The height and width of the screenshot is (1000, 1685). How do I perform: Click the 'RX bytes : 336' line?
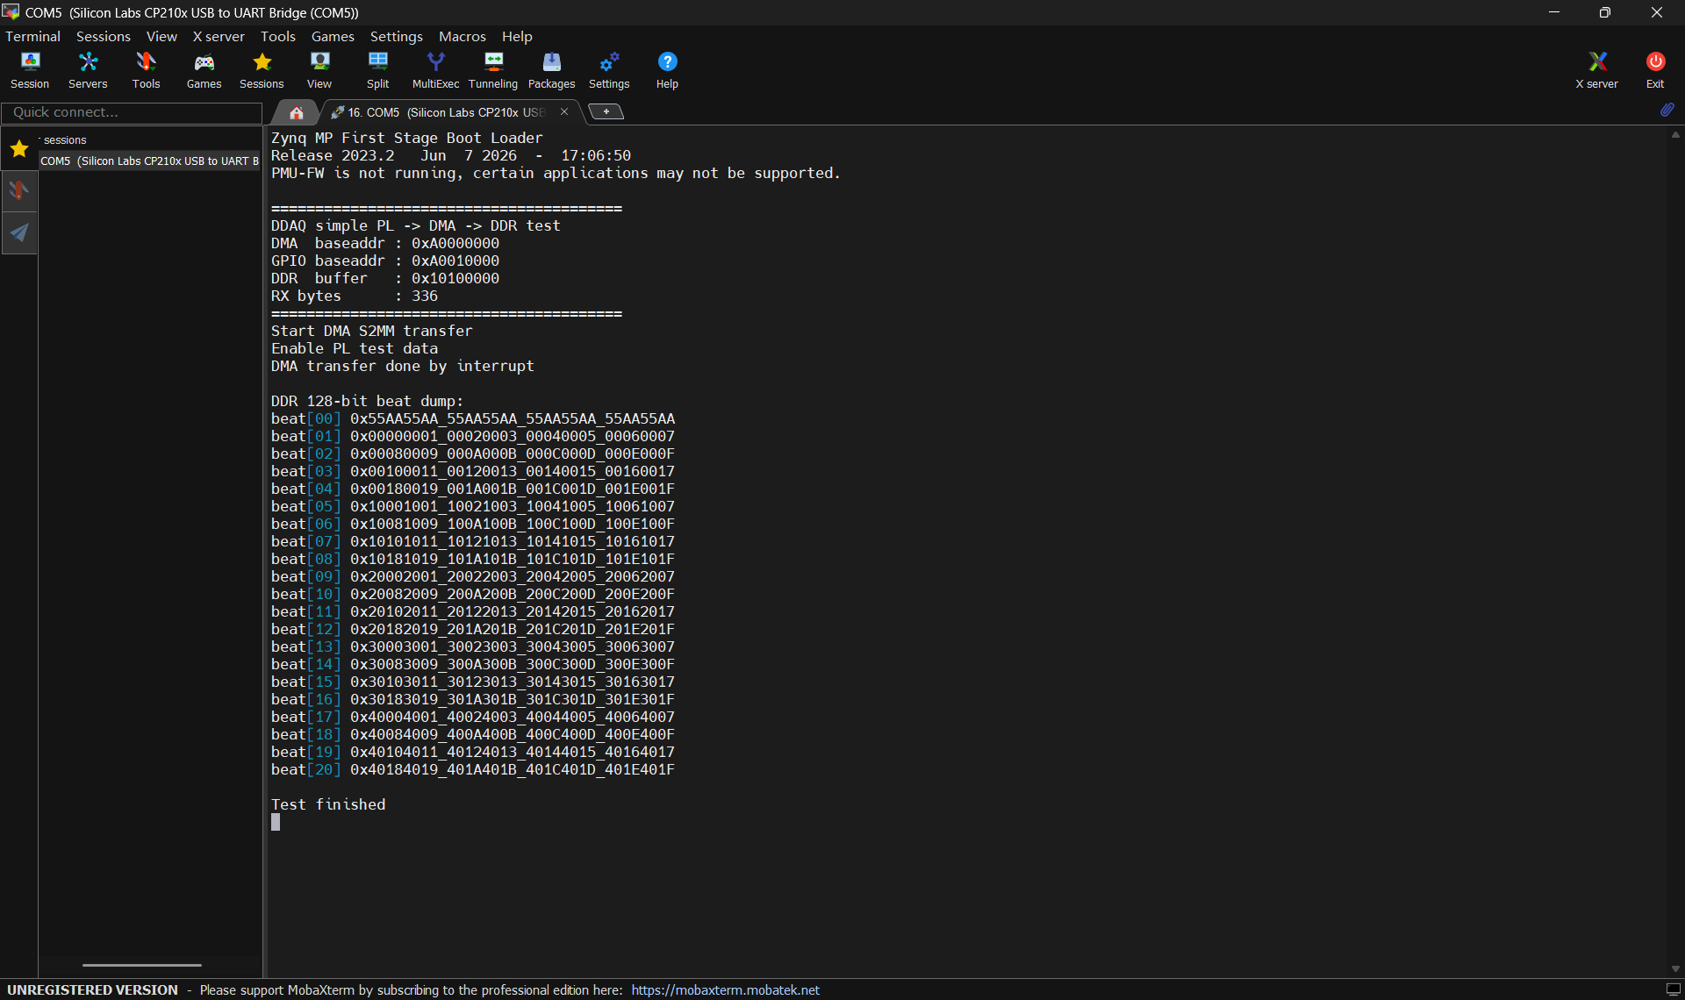tap(355, 296)
